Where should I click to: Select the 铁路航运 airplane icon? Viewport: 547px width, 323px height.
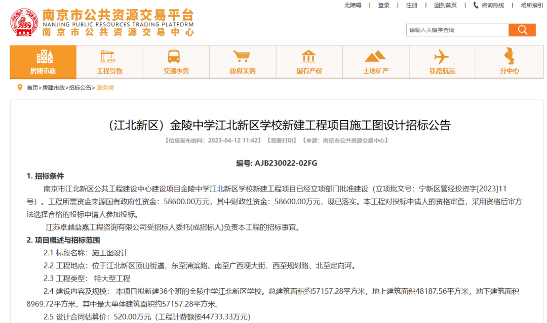coord(442,57)
